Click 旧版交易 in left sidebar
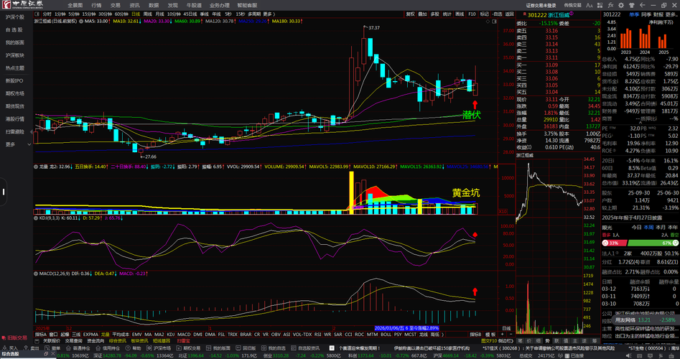The image size is (680, 359). (16, 337)
